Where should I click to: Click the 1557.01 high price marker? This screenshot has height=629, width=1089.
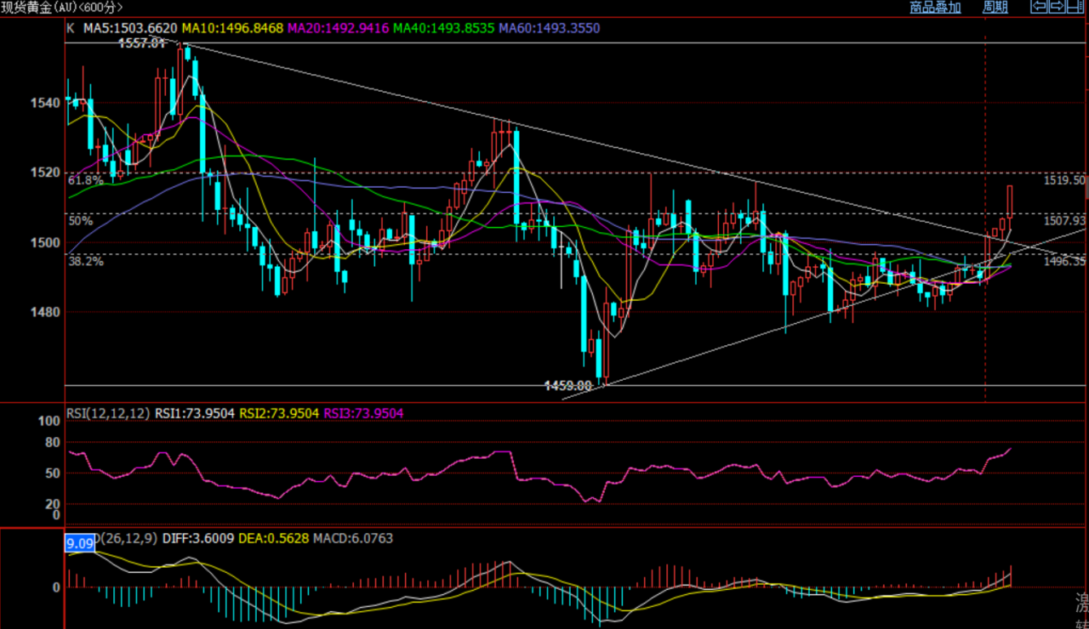click(141, 42)
